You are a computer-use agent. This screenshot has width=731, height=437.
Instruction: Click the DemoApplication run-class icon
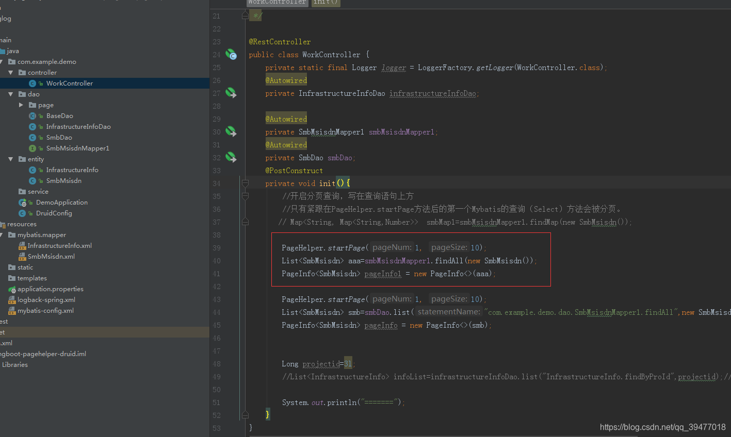[22, 203]
